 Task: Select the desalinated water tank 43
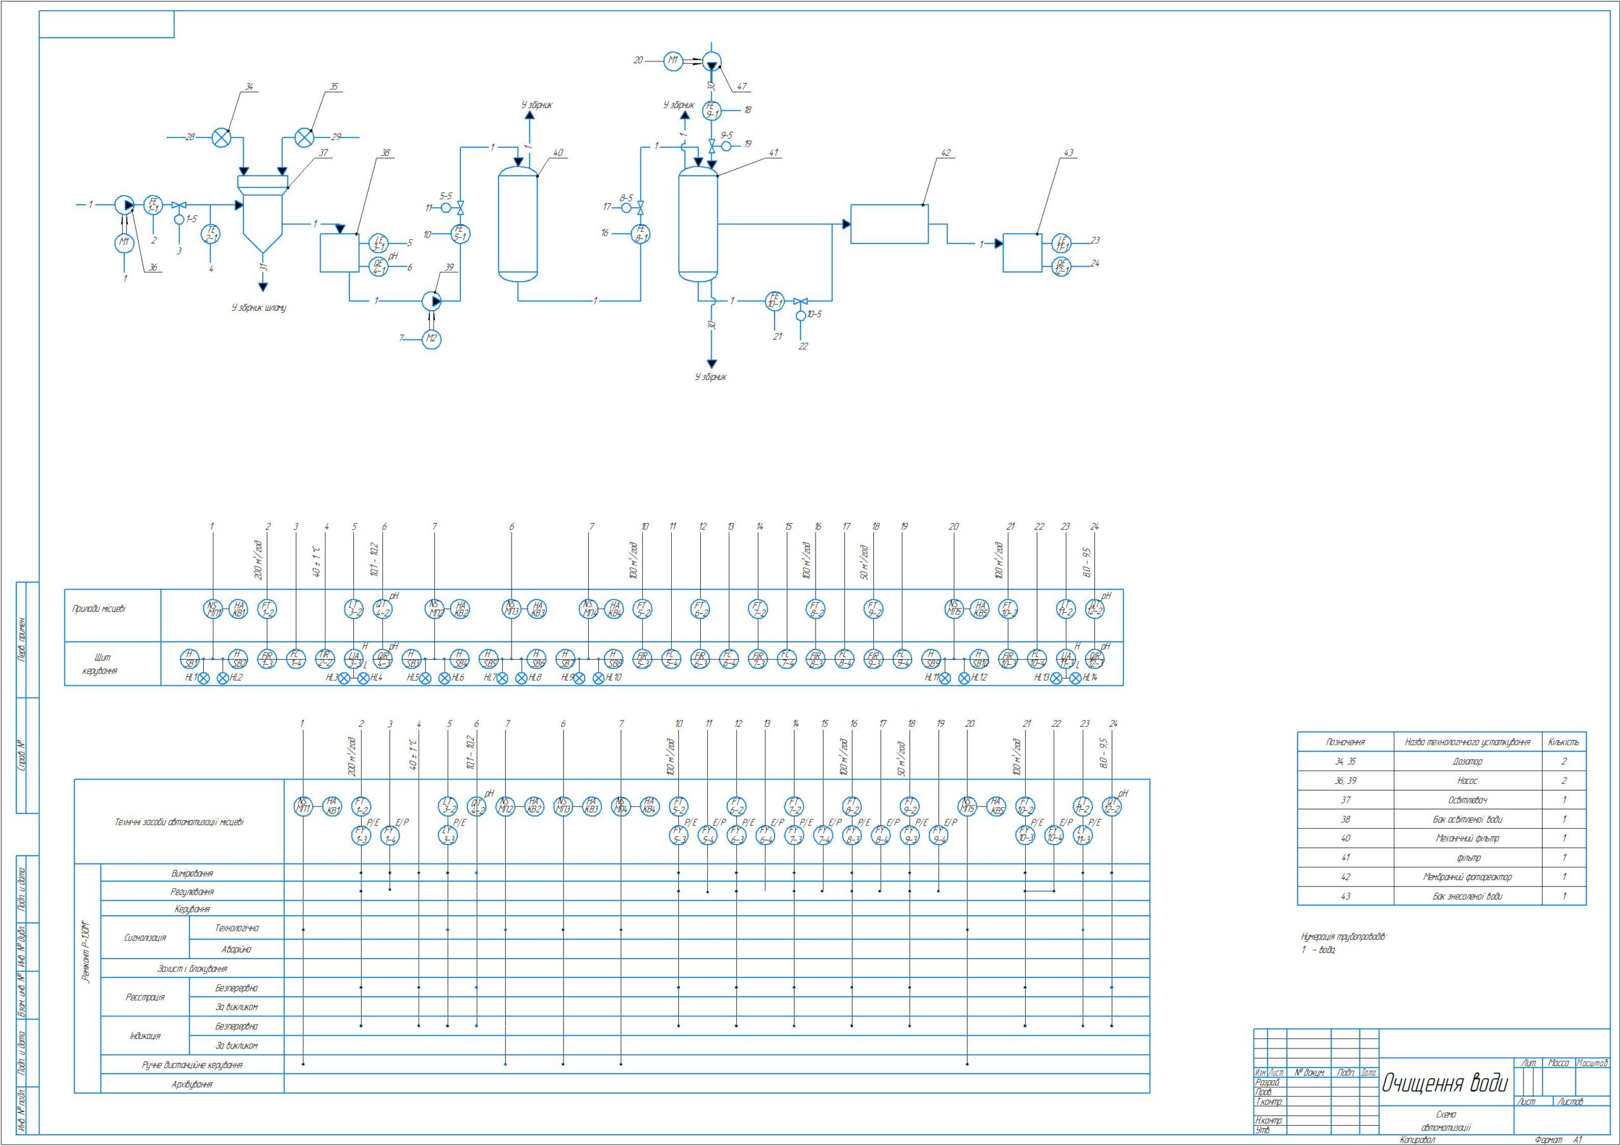(1023, 253)
